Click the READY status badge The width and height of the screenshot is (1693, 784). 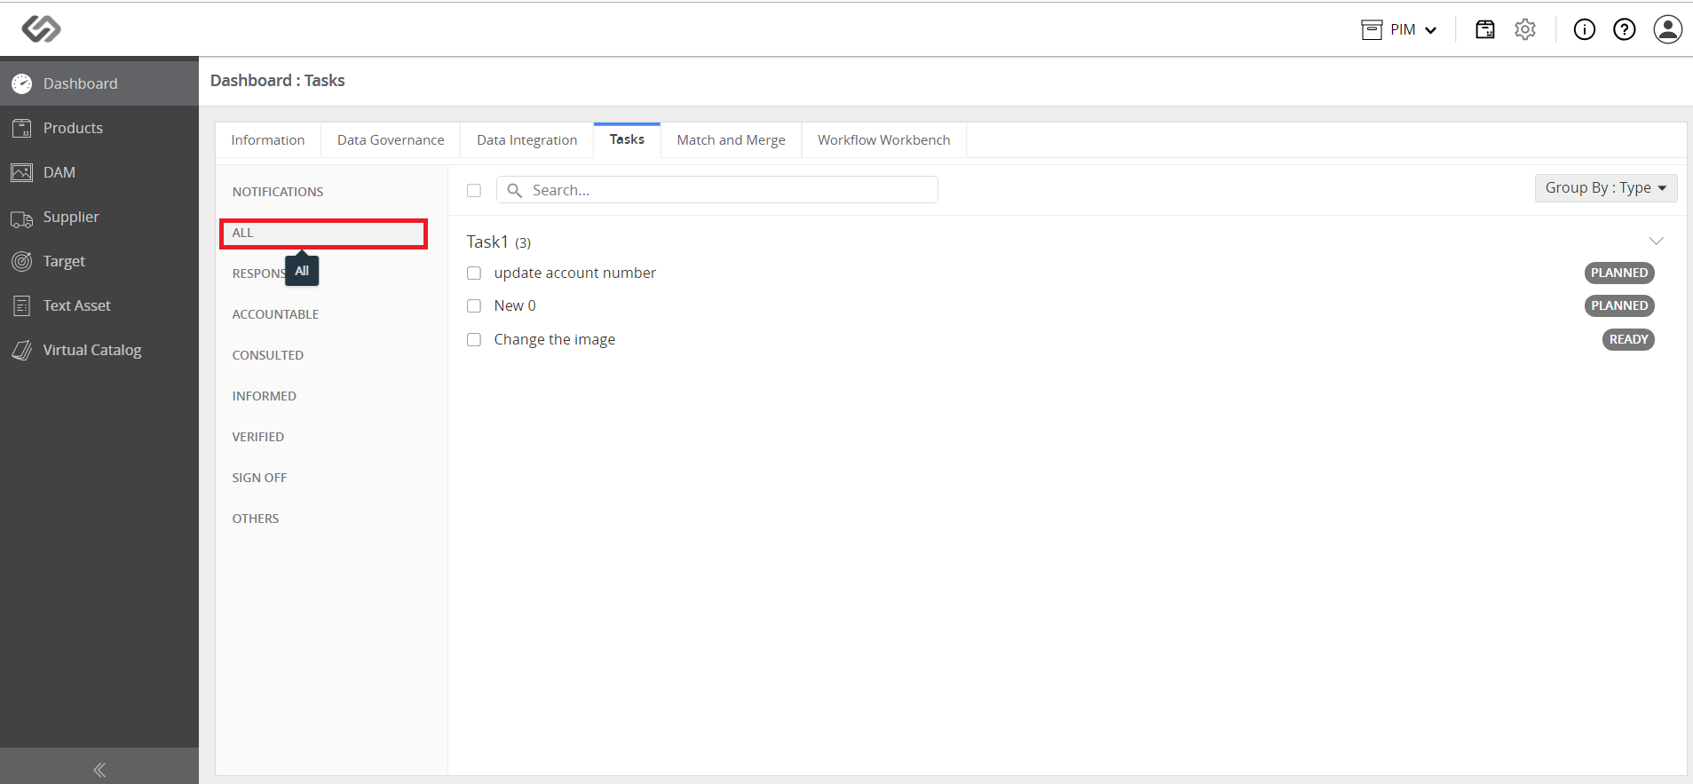click(1628, 339)
